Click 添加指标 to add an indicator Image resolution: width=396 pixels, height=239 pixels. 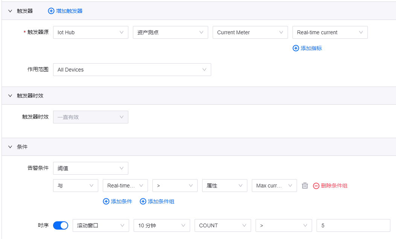pyautogui.click(x=307, y=48)
